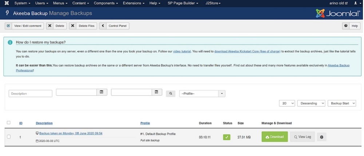Open the Help menu in top bar
Screen dimensions: 364x156
155,3
